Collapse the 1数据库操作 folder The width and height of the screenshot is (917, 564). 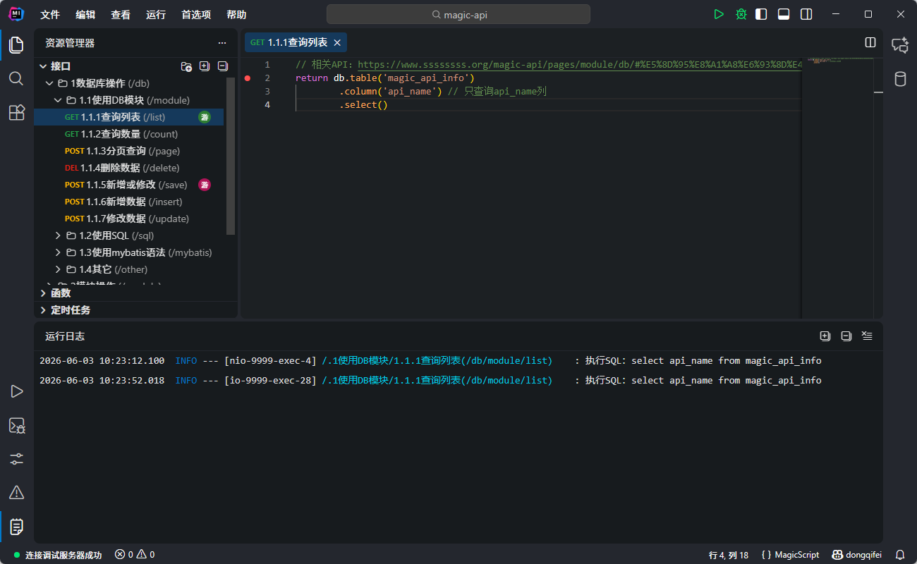point(50,83)
